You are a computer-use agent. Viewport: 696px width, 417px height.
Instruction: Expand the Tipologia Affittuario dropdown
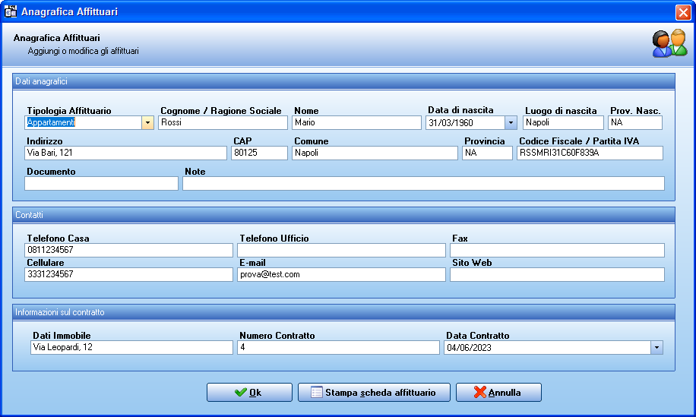point(148,123)
